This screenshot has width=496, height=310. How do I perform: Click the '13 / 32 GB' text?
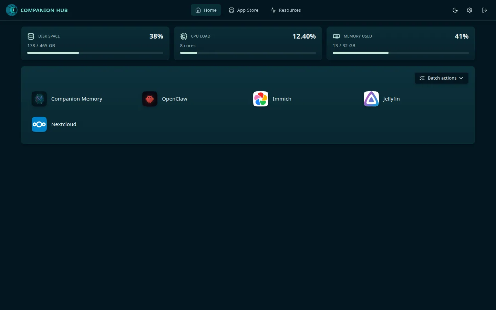(x=344, y=45)
